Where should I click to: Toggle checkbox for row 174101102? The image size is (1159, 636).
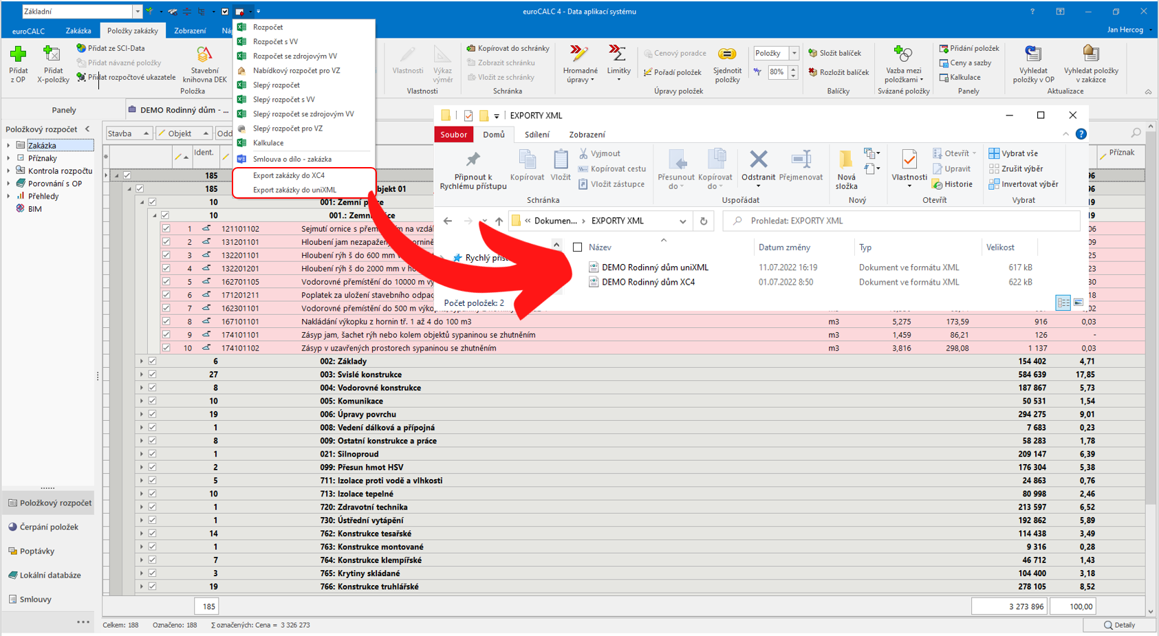pyautogui.click(x=166, y=348)
